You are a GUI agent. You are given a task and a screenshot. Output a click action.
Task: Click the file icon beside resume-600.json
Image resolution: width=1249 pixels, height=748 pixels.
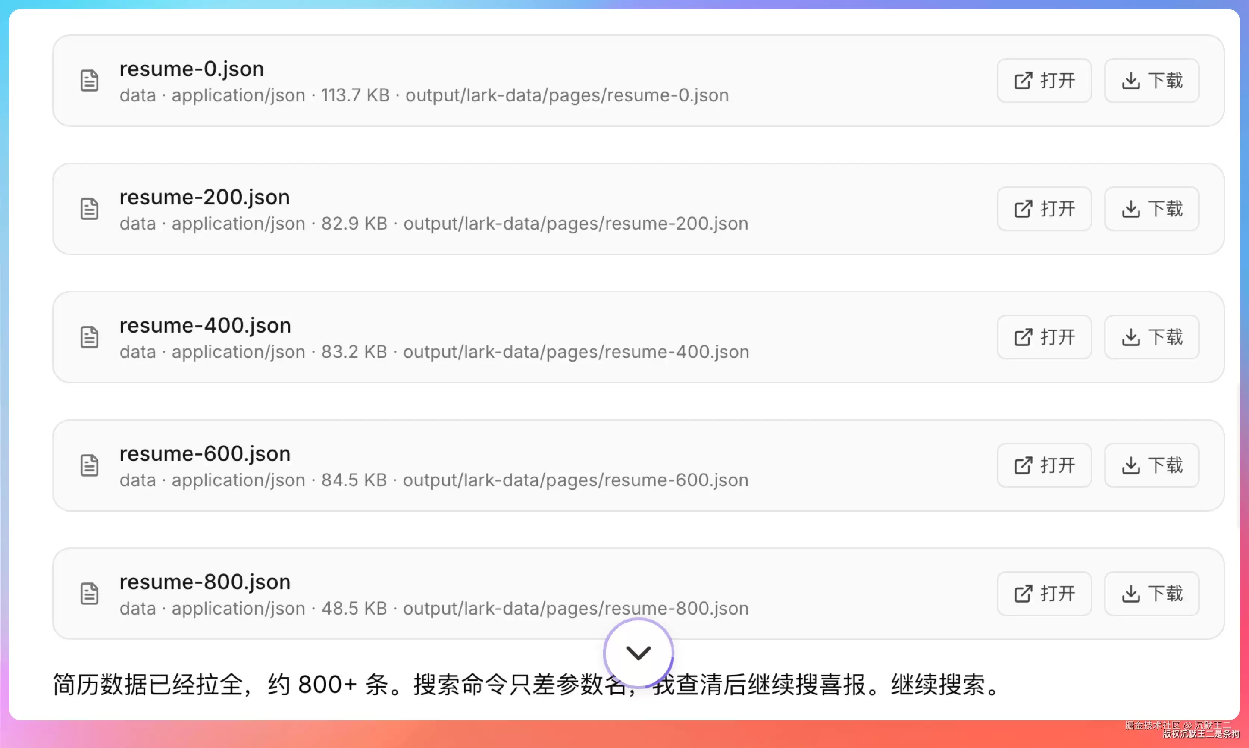pyautogui.click(x=90, y=465)
